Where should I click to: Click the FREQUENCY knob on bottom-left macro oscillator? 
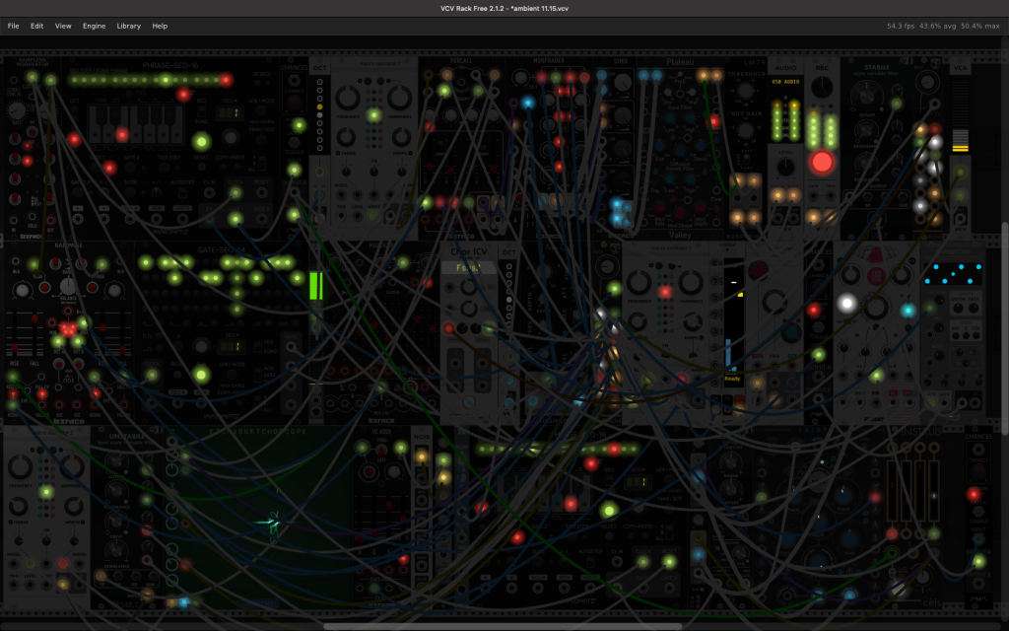tap(20, 467)
